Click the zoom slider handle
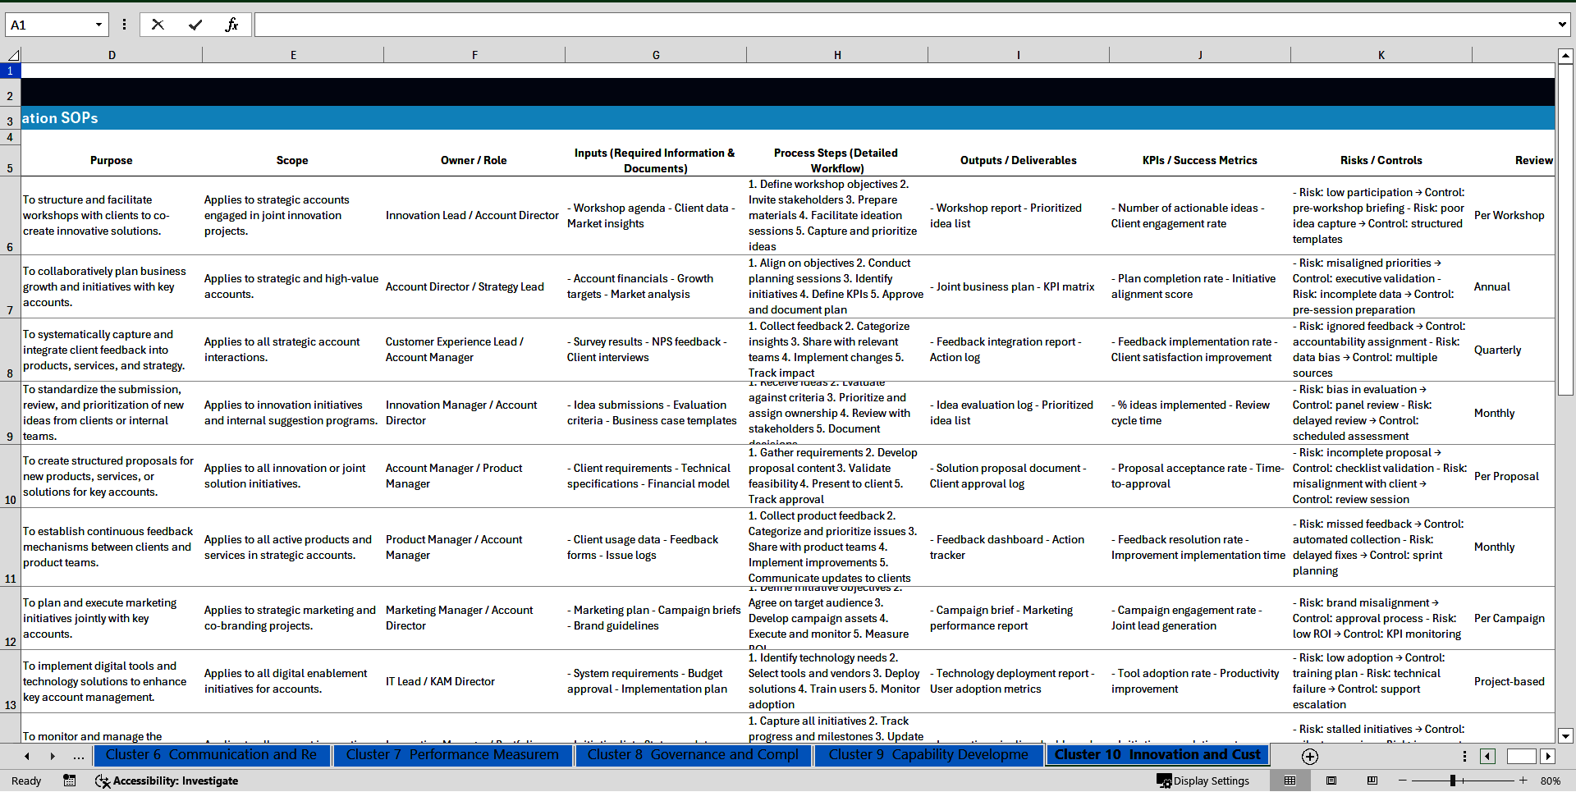Screen dimensions: 1576x792 (x=1453, y=781)
